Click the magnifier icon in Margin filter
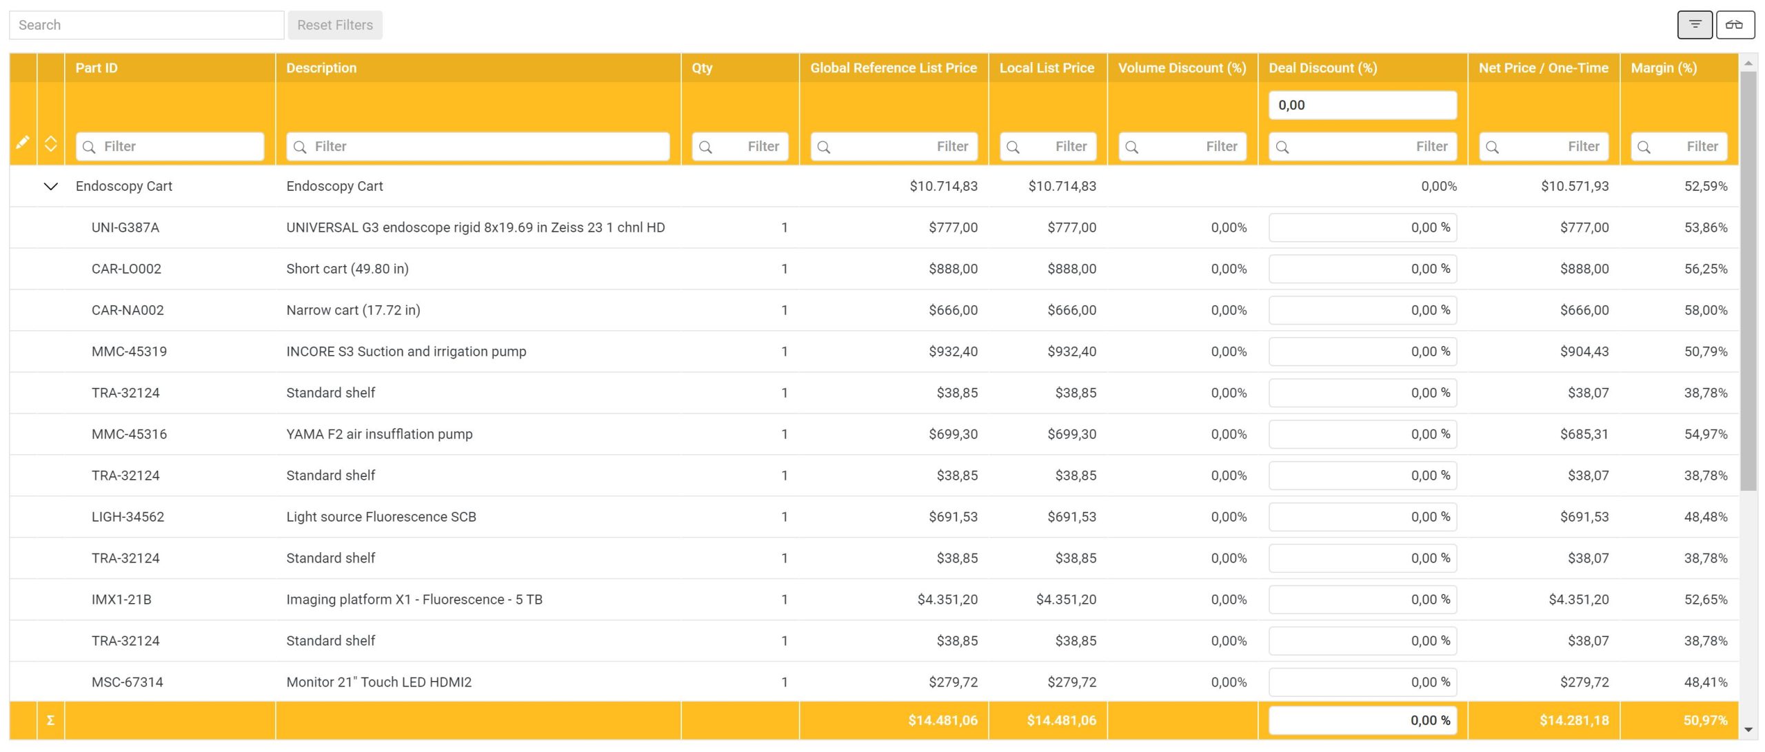Image resolution: width=1765 pixels, height=752 pixels. tap(1644, 146)
